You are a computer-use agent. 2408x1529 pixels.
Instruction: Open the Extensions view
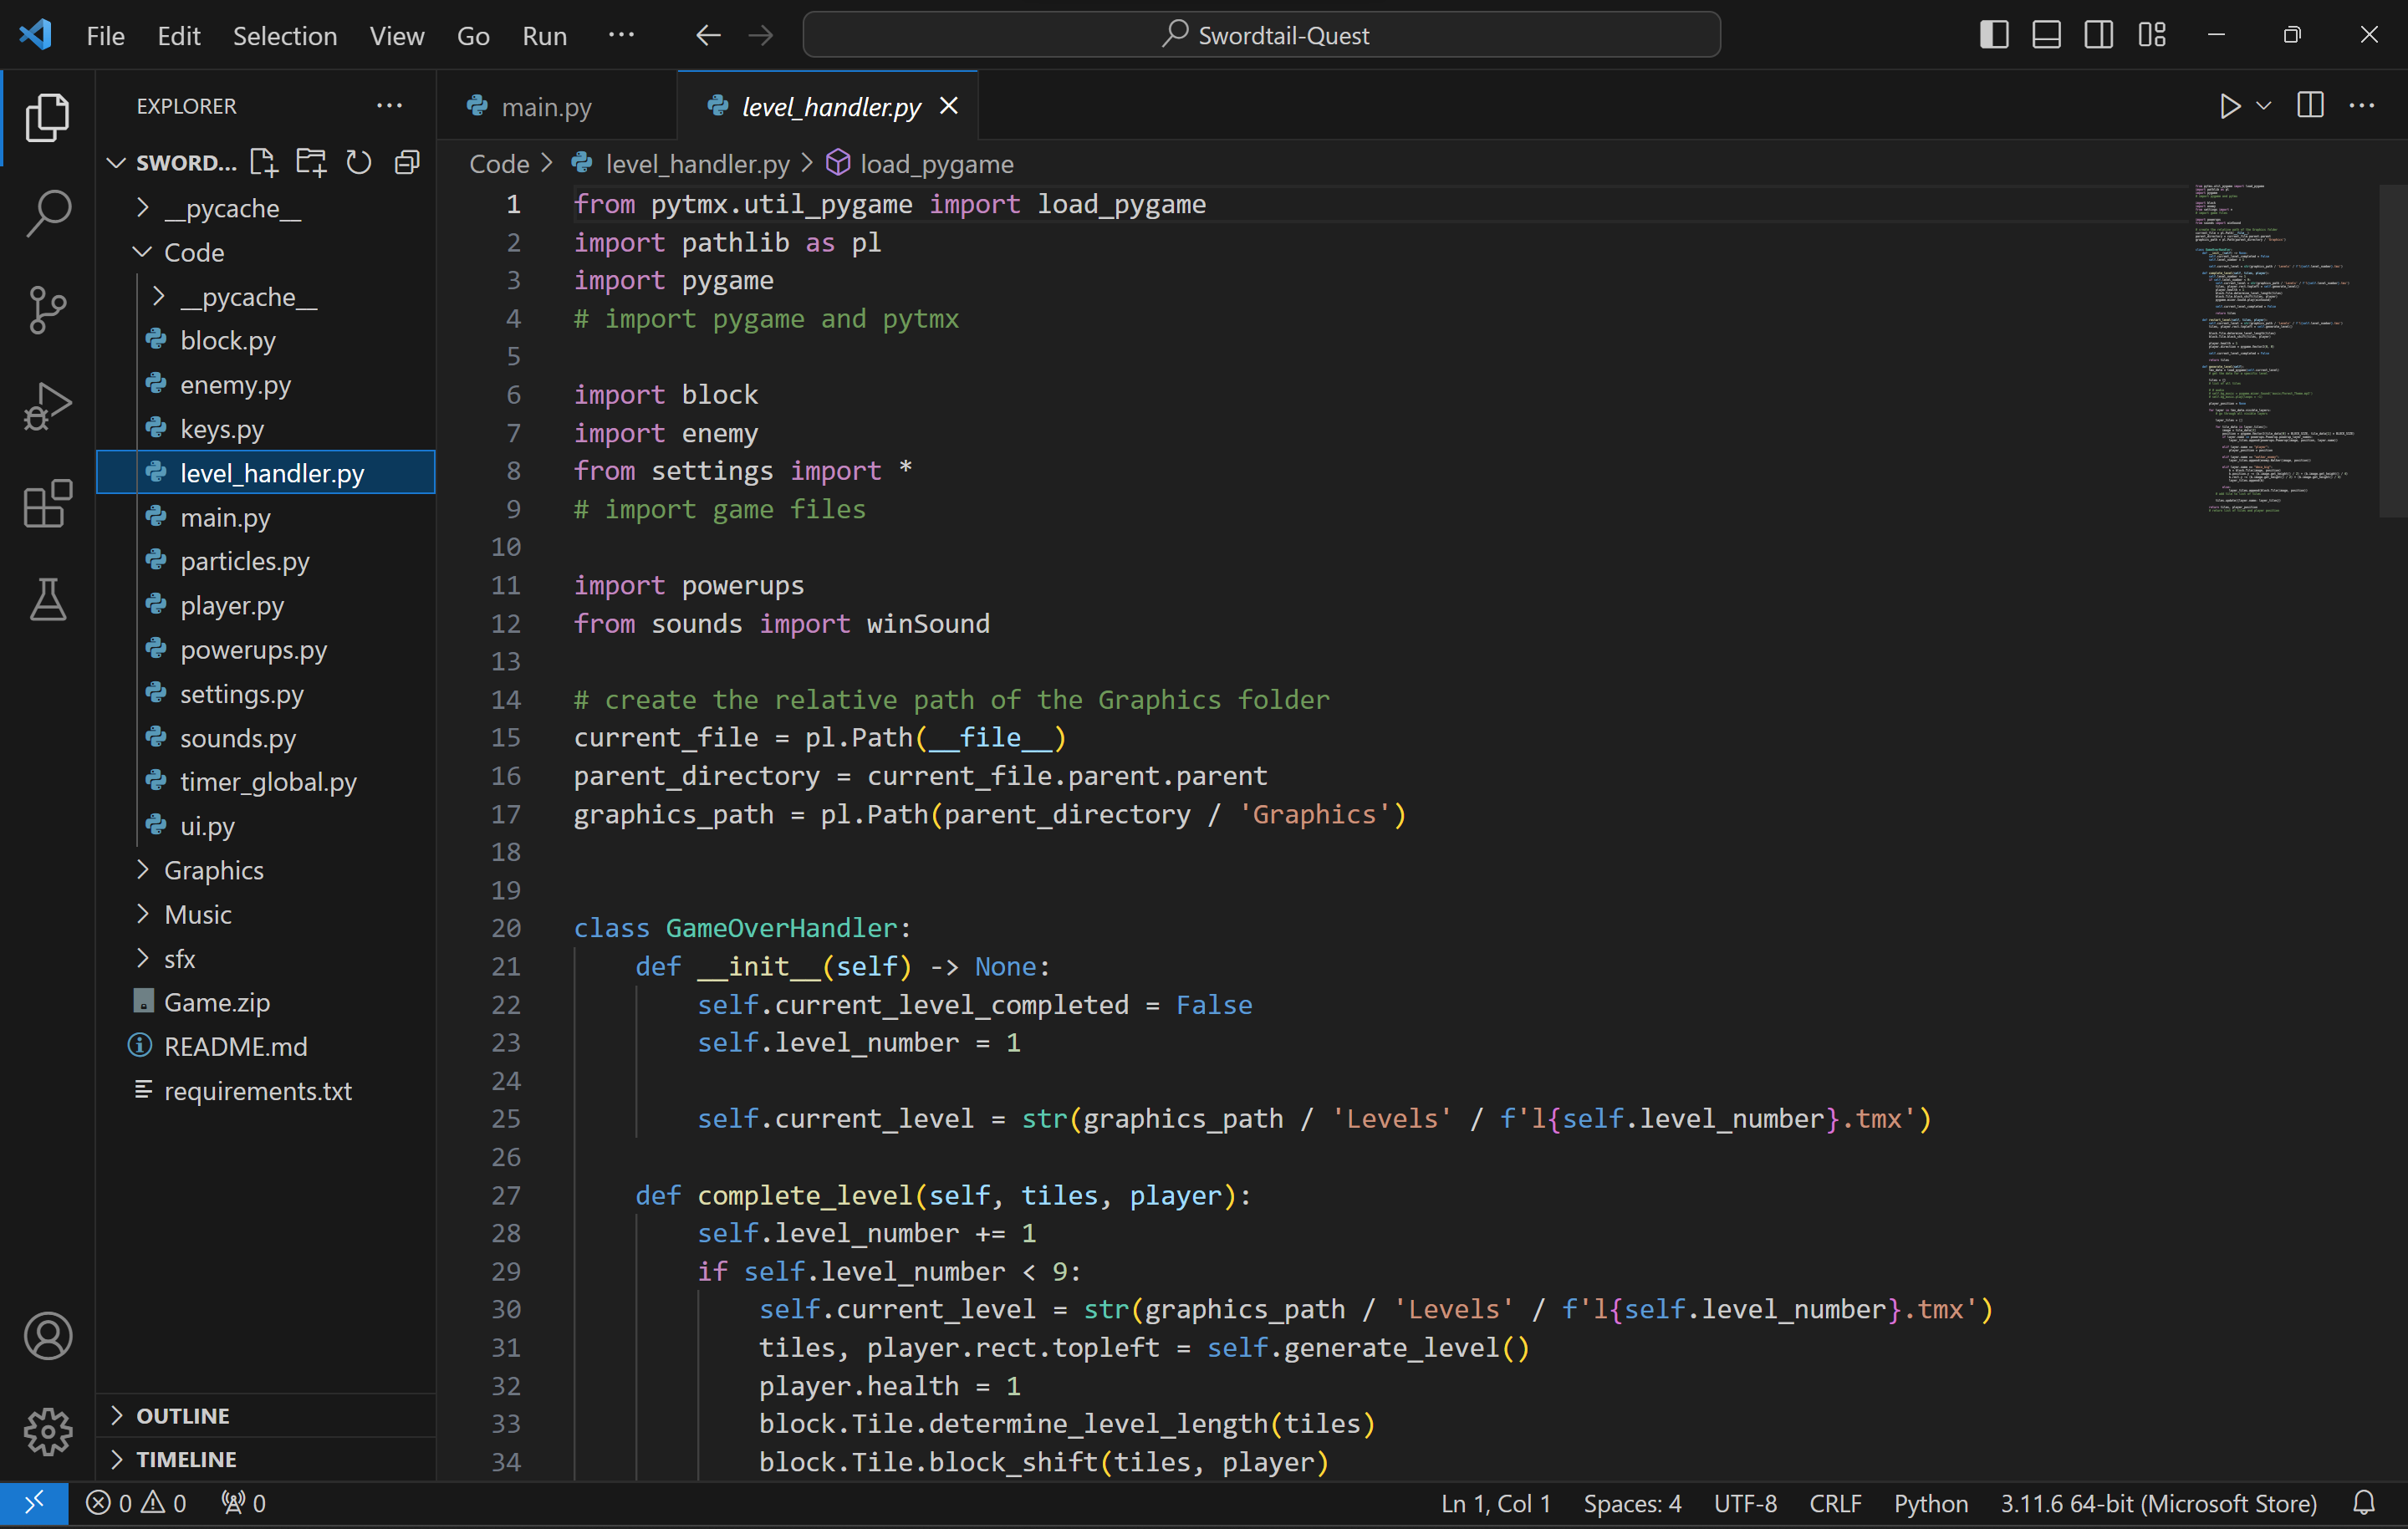47,503
